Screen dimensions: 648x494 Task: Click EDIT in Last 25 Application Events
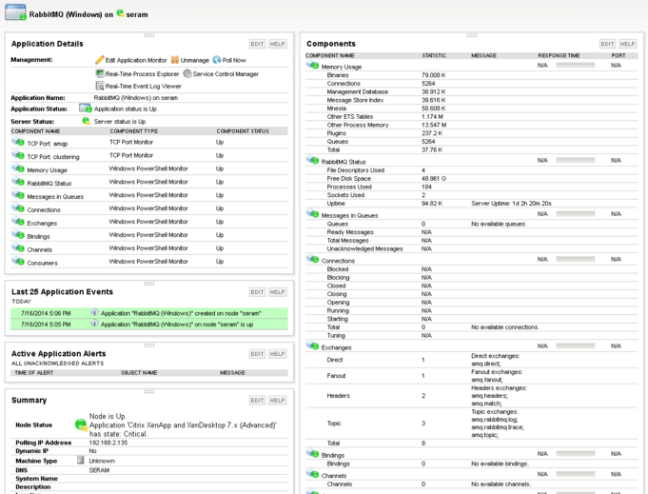click(257, 292)
